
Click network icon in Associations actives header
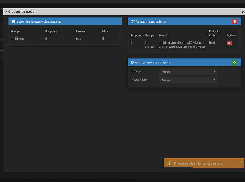[x=133, y=21]
